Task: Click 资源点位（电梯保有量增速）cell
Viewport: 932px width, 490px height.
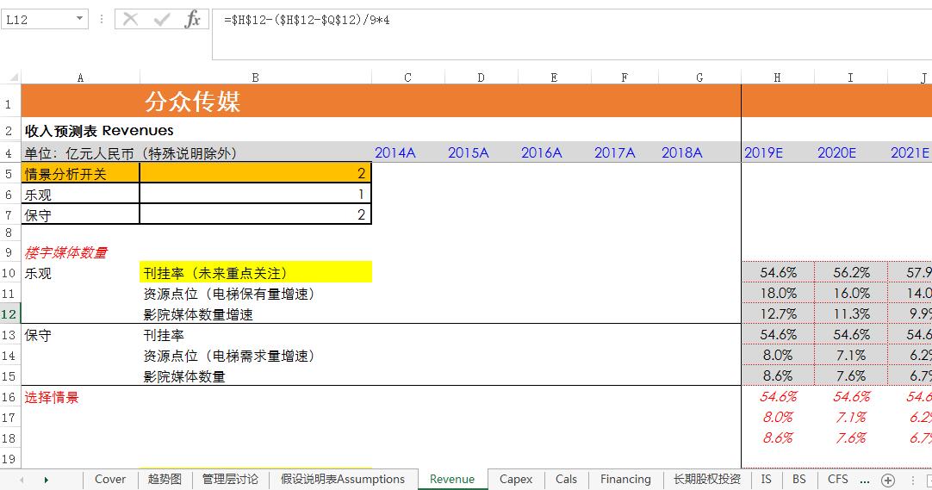Action: (x=256, y=294)
